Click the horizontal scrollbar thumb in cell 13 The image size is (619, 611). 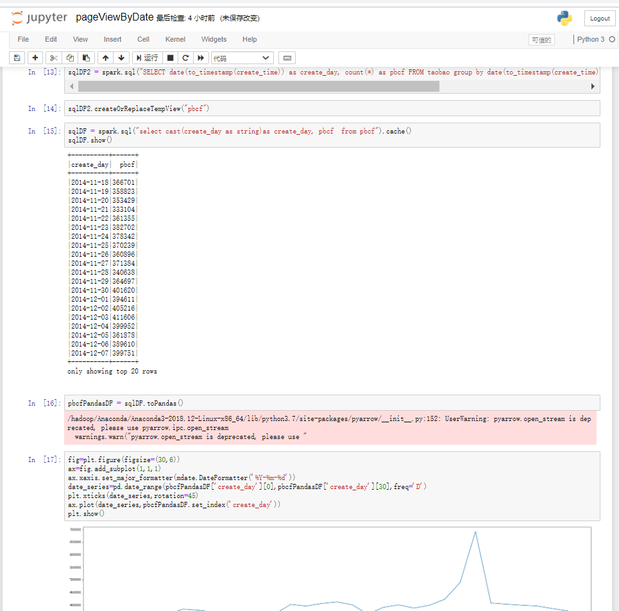click(259, 86)
